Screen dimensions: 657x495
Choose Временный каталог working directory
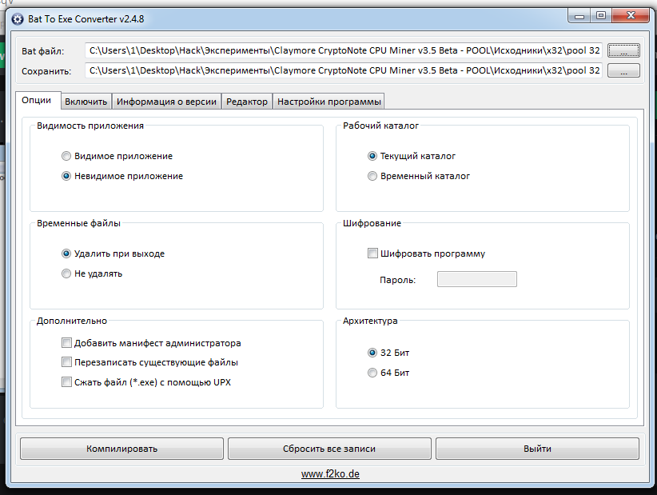click(372, 176)
